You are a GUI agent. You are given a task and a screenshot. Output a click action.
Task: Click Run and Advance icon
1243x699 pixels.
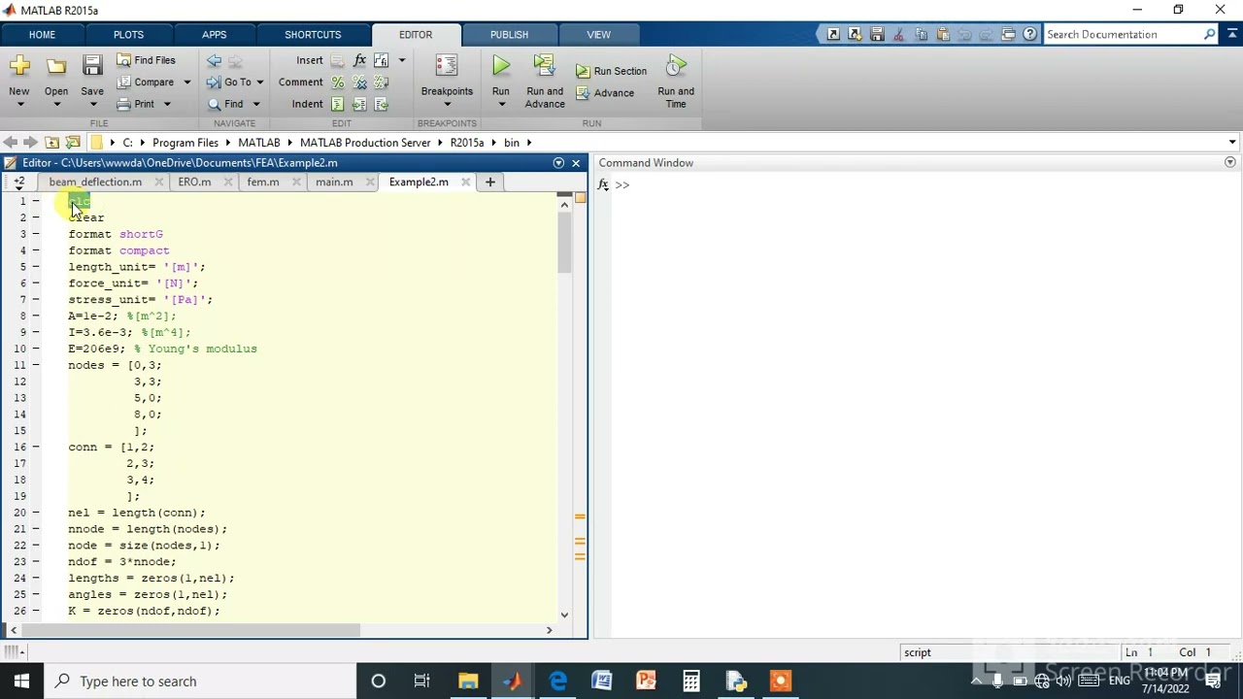tap(544, 66)
